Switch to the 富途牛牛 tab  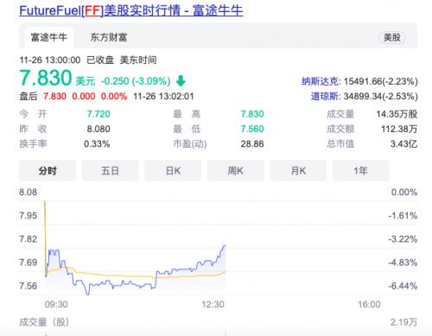click(x=49, y=37)
